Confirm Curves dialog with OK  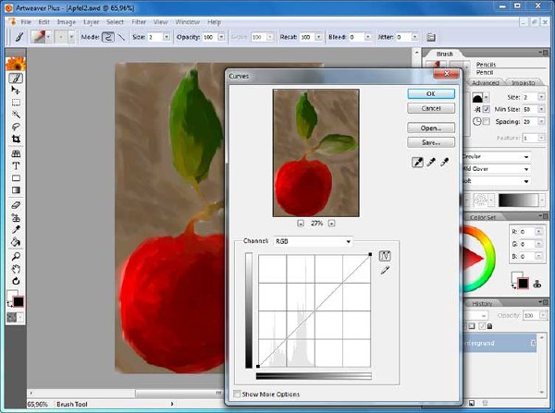tap(431, 93)
